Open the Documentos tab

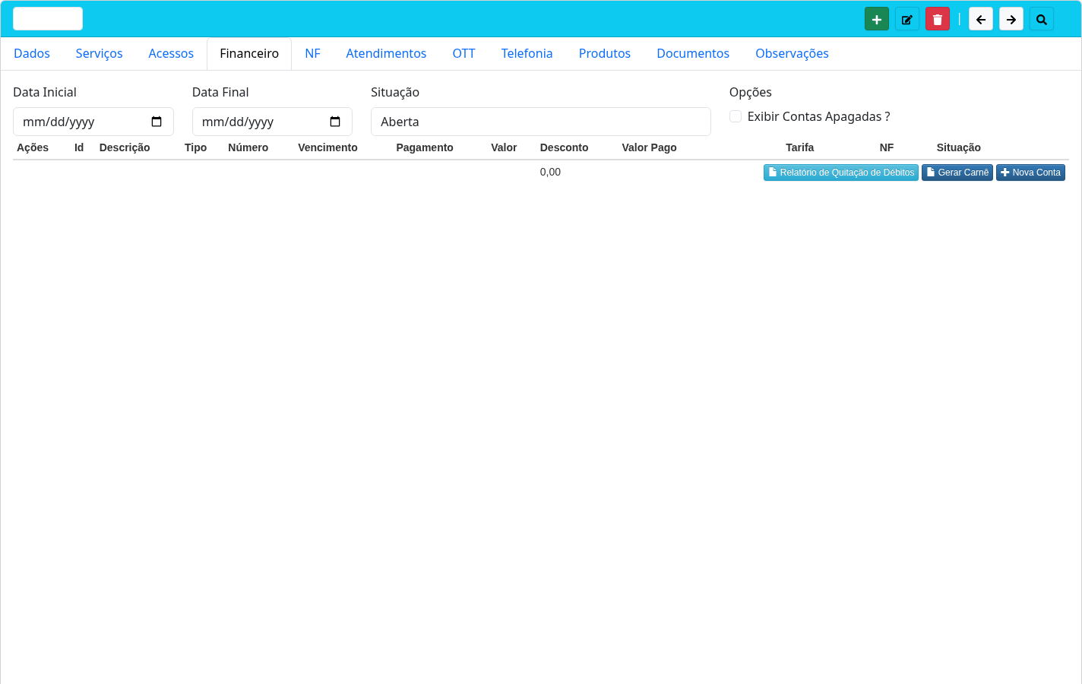tap(693, 53)
